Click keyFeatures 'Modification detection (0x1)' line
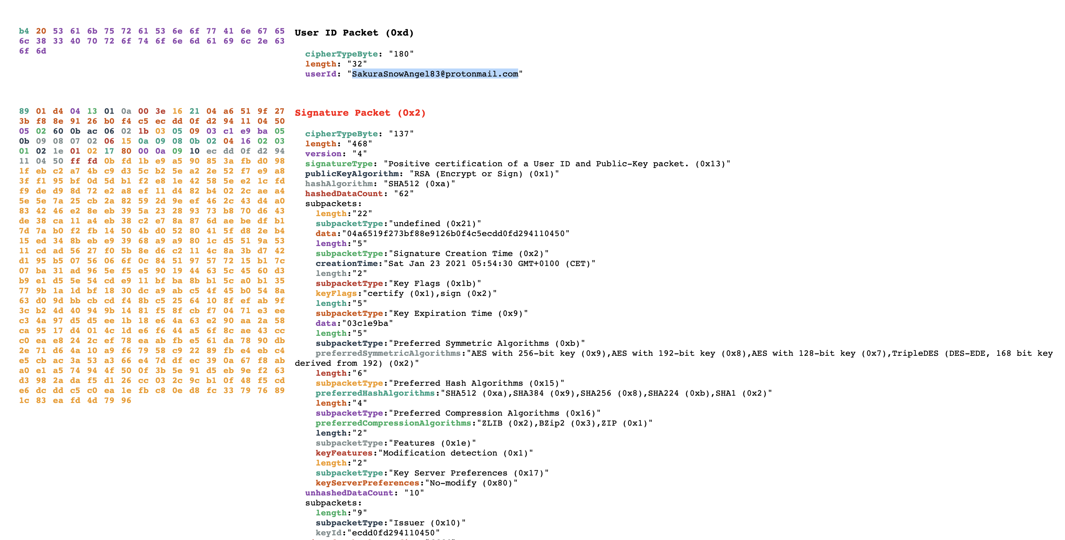This screenshot has height=540, width=1065. tap(424, 453)
